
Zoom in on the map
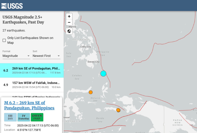pyautogui.click(x=69, y=16)
